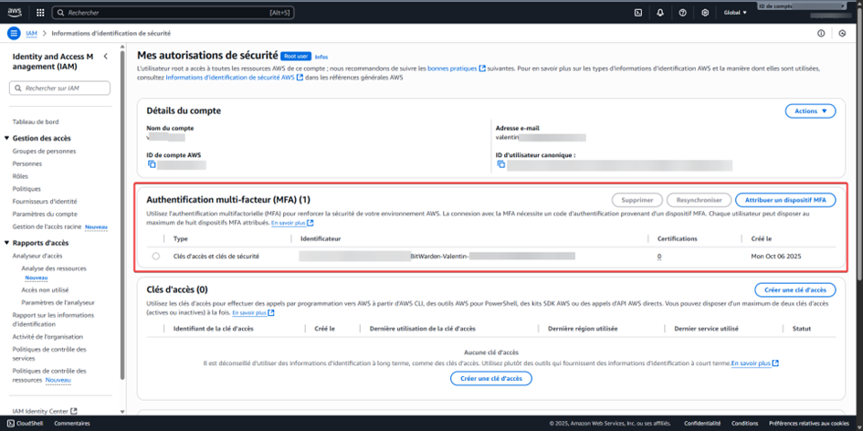This screenshot has width=863, height=431.
Task: Click the top Rechercher search box
Action: 173,12
